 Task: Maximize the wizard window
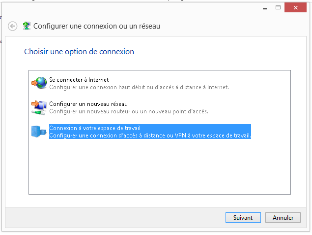[x=278, y=7]
